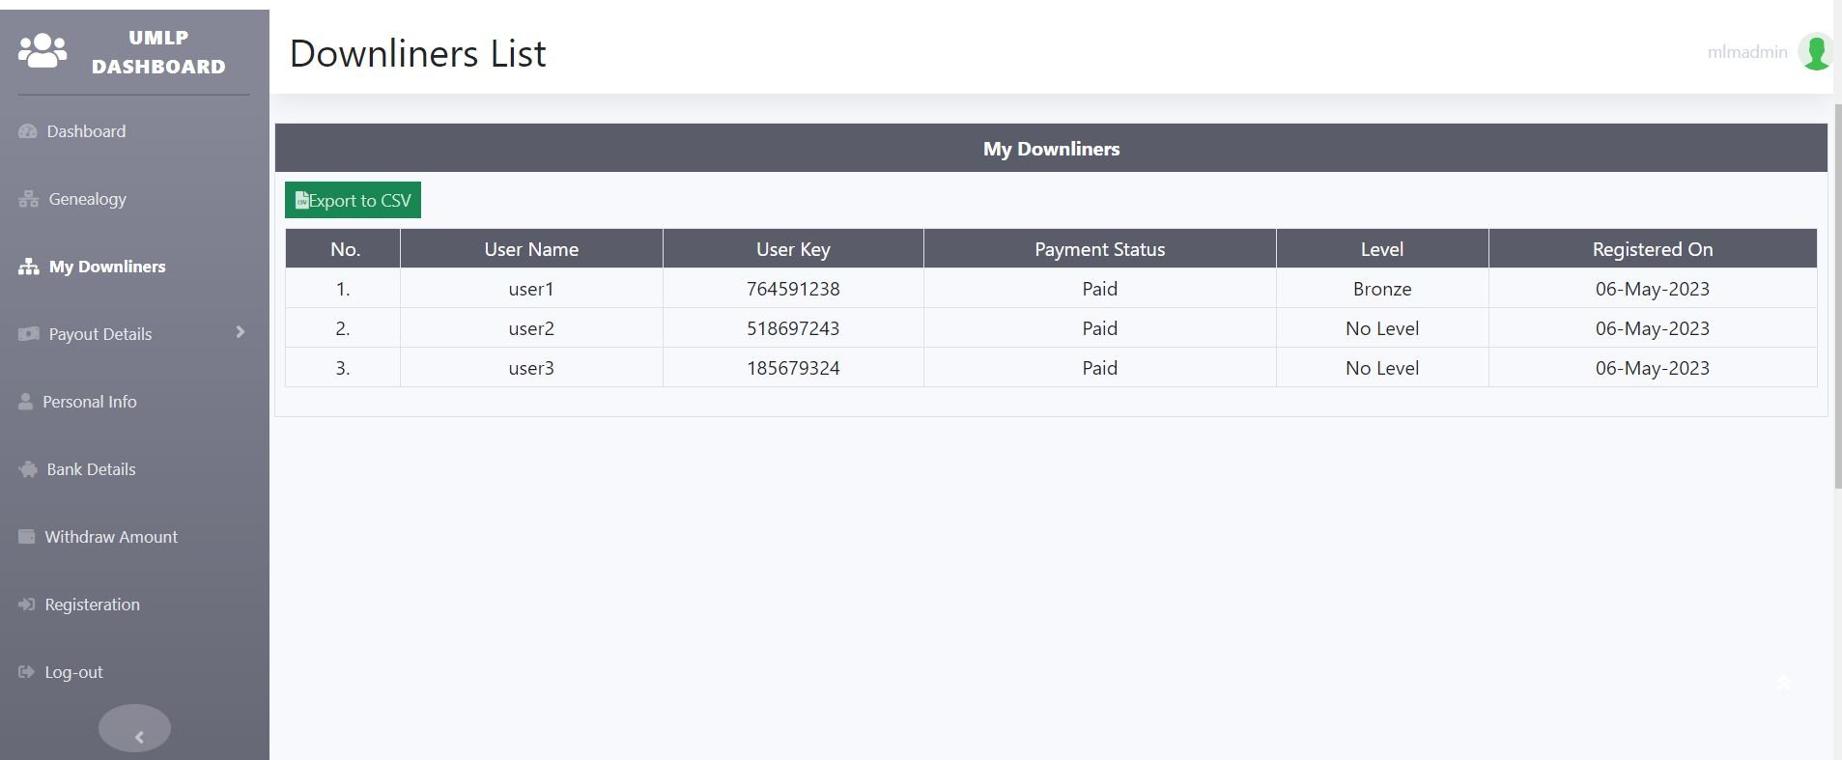1842x760 pixels.
Task: Click the UMLP Dashboard users group logo icon
Action: (43, 51)
